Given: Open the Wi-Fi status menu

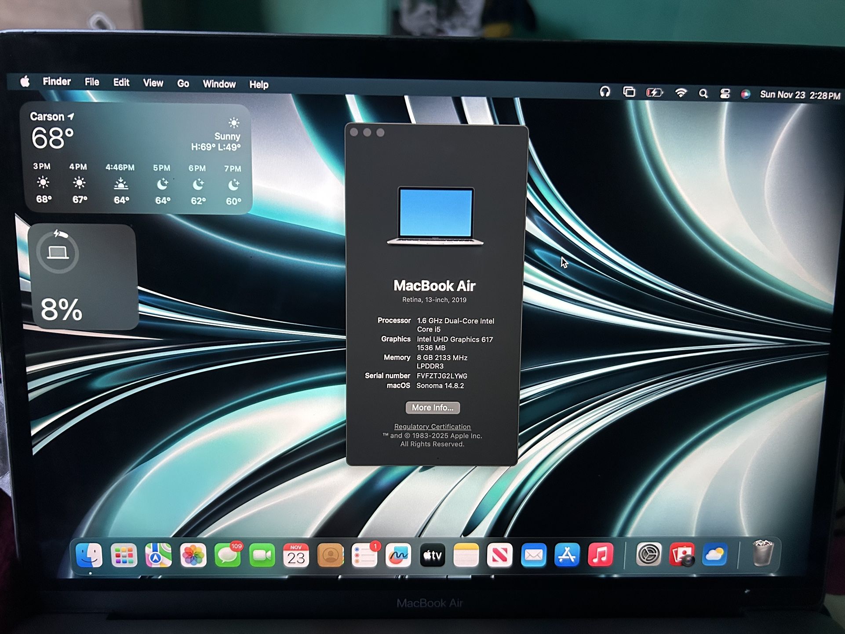Looking at the screenshot, I should (681, 93).
